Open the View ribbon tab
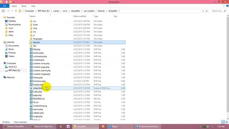 33,6
